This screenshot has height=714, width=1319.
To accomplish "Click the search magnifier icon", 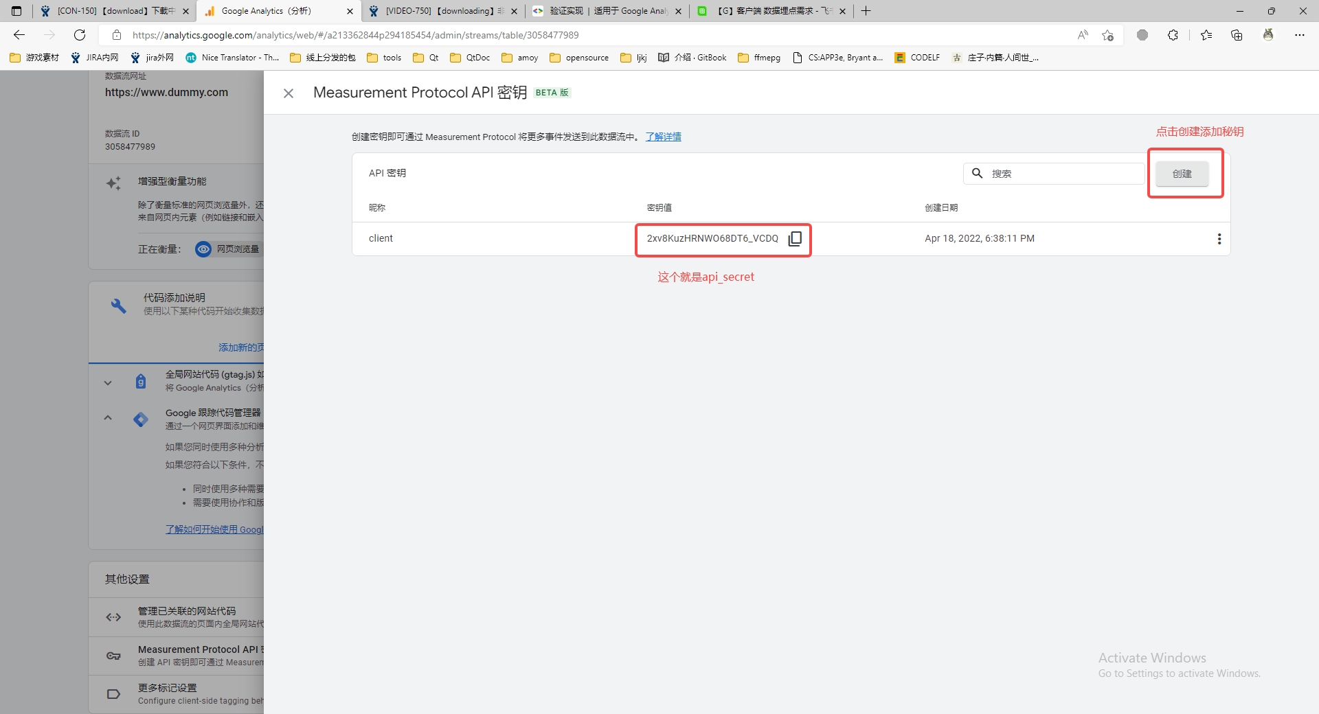I will 977,173.
